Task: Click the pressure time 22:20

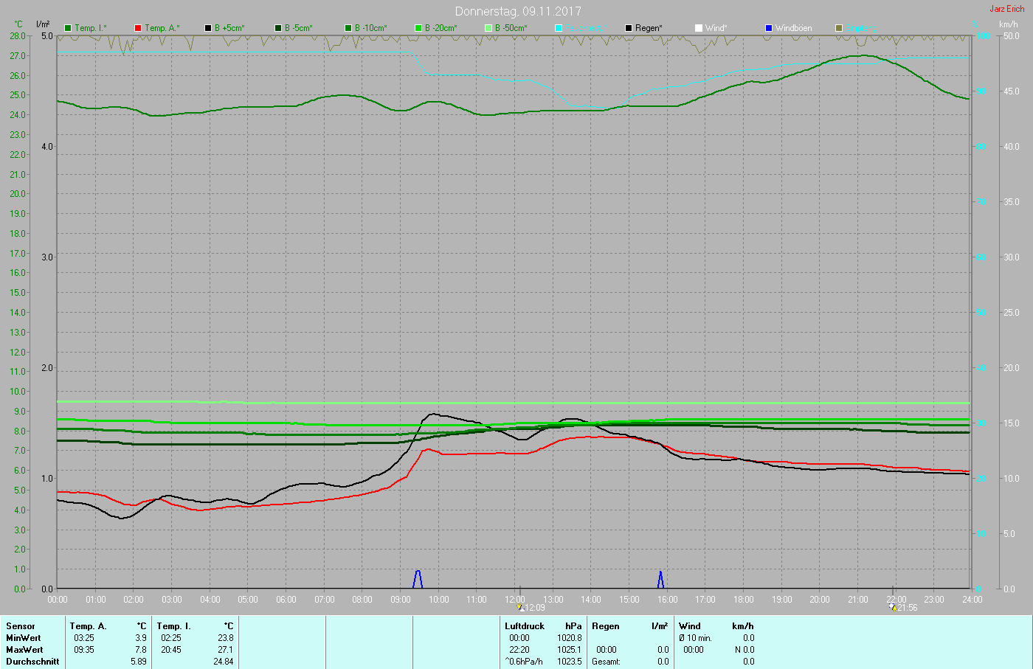Action: pyautogui.click(x=519, y=650)
